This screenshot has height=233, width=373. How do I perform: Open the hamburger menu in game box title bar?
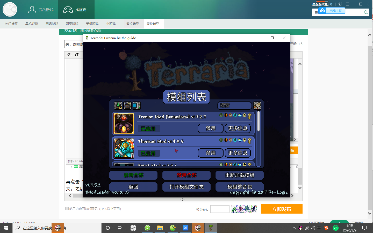tap(347, 4)
